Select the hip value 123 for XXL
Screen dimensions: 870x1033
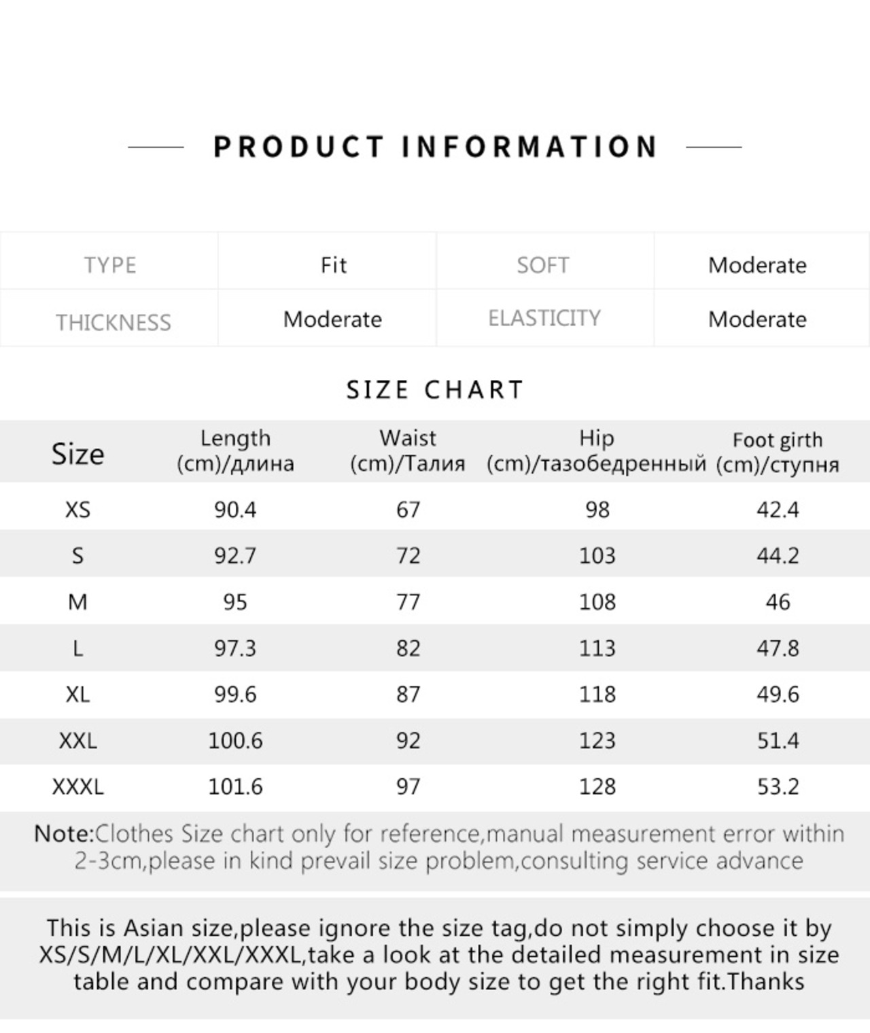coord(597,741)
